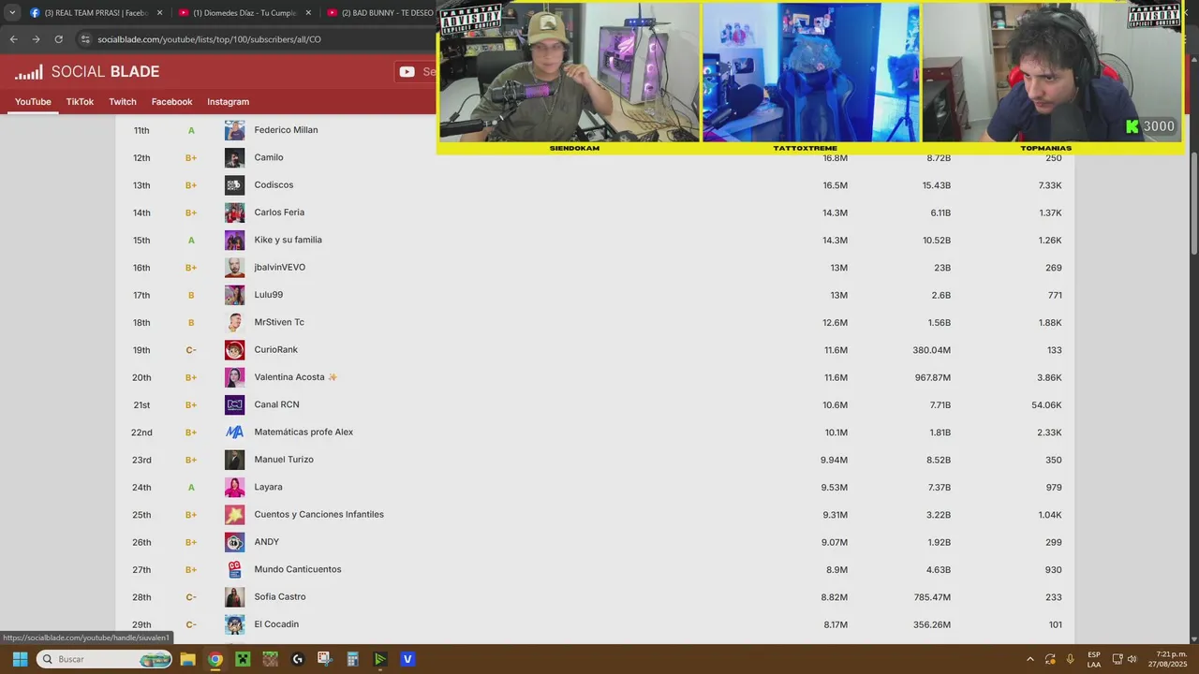Open the YouTube platform selector in search box
The width and height of the screenshot is (1199, 674).
[x=407, y=72]
